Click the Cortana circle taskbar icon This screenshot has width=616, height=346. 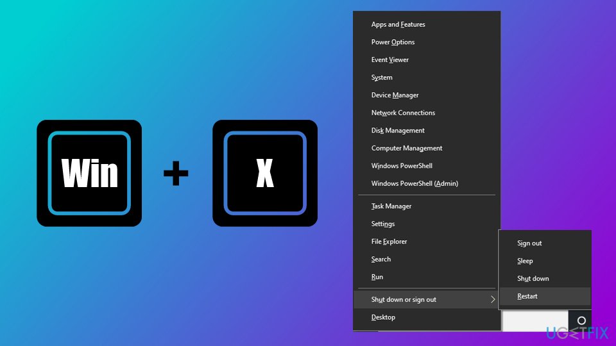tap(581, 320)
